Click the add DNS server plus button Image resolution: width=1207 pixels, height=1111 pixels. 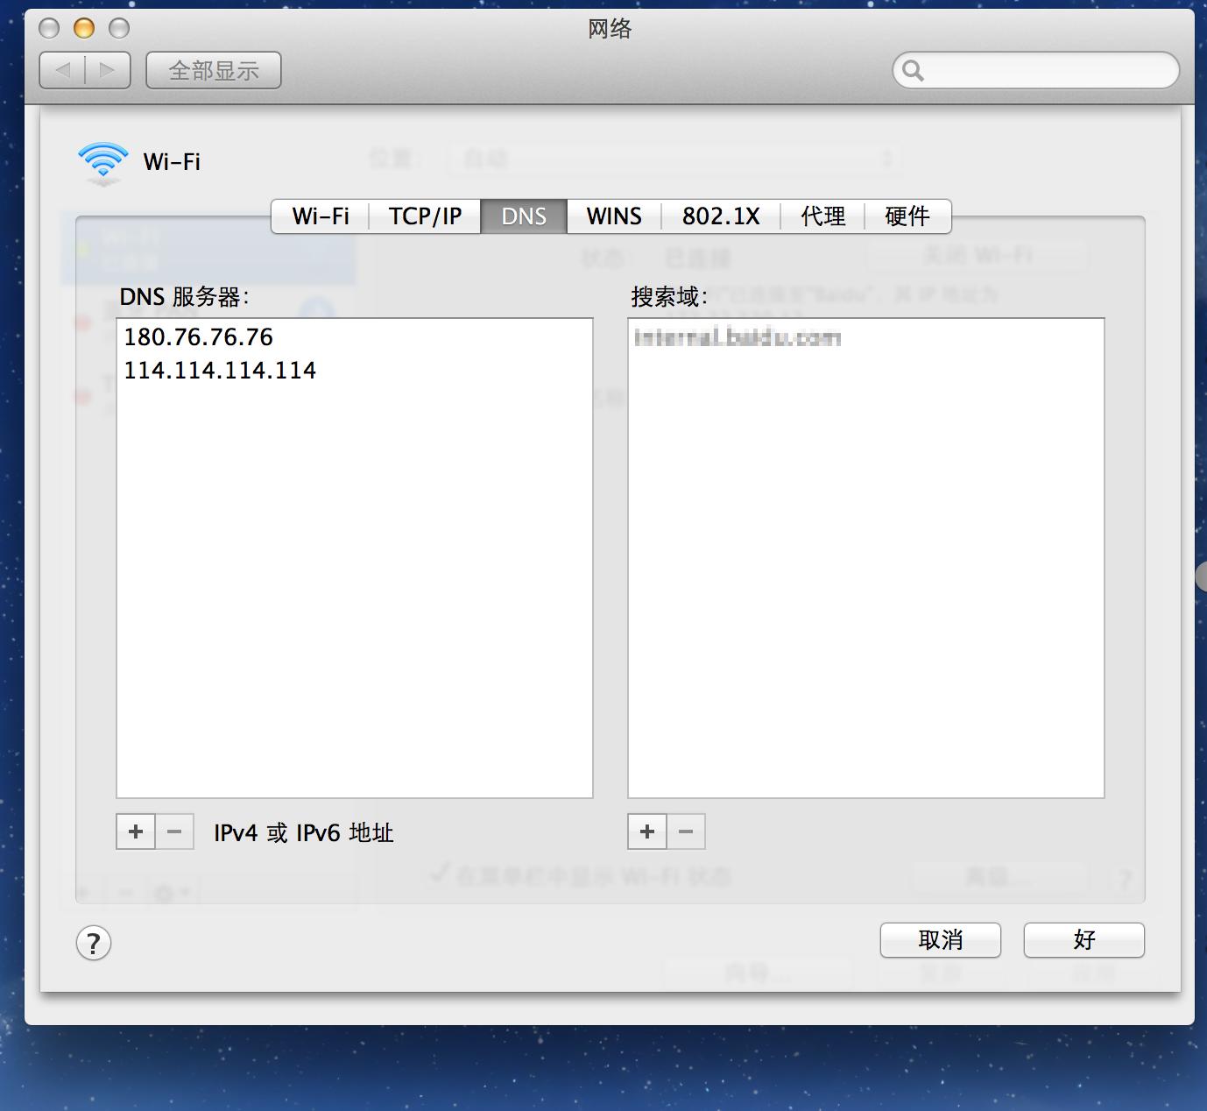pyautogui.click(x=136, y=831)
